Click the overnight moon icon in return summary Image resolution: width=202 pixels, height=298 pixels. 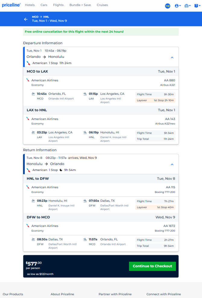click(x=61, y=170)
